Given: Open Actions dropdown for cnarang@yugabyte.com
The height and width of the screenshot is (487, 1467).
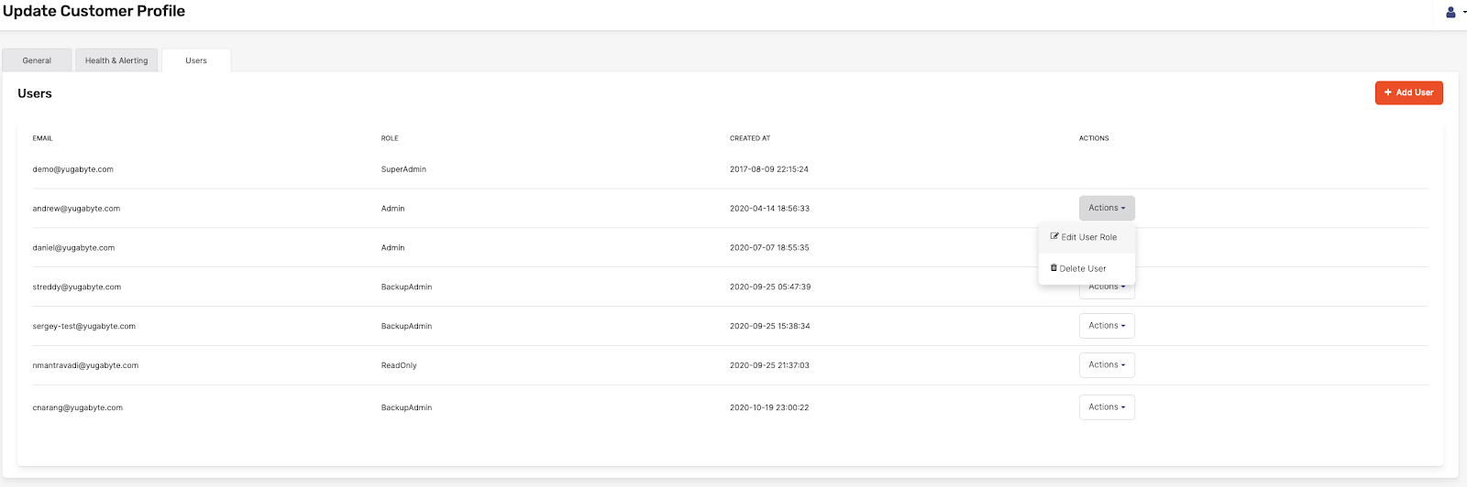Looking at the screenshot, I should coord(1107,407).
